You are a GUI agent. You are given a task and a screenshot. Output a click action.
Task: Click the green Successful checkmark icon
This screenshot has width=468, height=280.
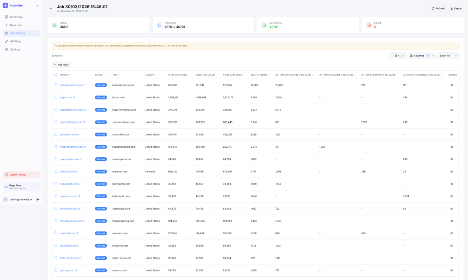pyautogui.click(x=264, y=25)
